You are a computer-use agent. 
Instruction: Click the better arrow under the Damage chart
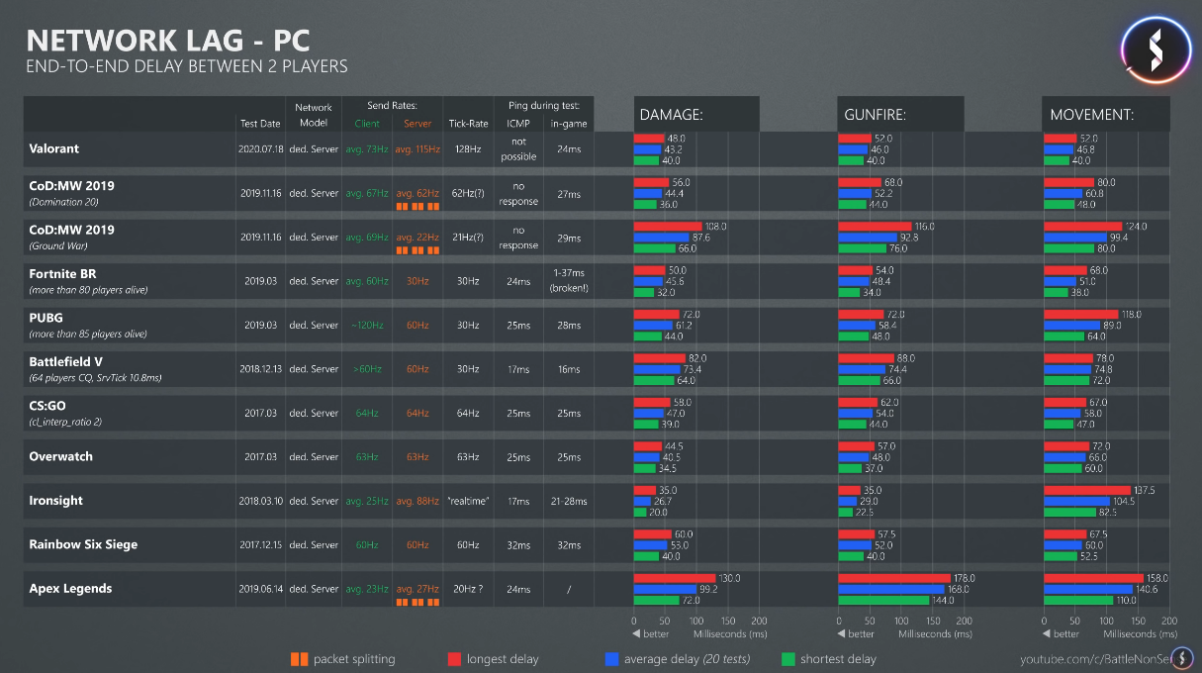pos(636,634)
